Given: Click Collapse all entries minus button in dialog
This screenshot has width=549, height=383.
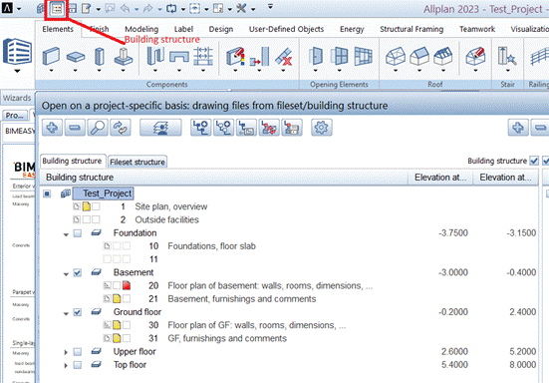Looking at the screenshot, I should (x=75, y=128).
